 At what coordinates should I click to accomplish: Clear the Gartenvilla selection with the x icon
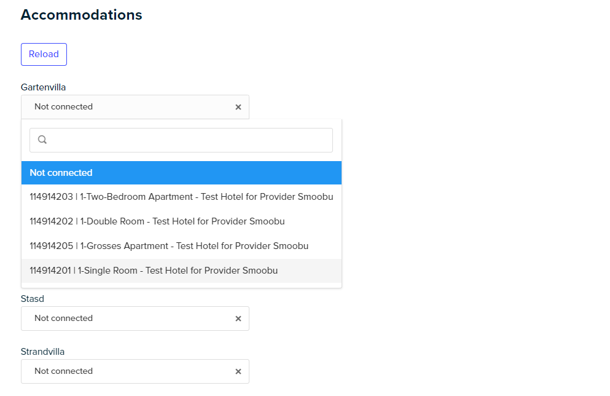tap(238, 107)
